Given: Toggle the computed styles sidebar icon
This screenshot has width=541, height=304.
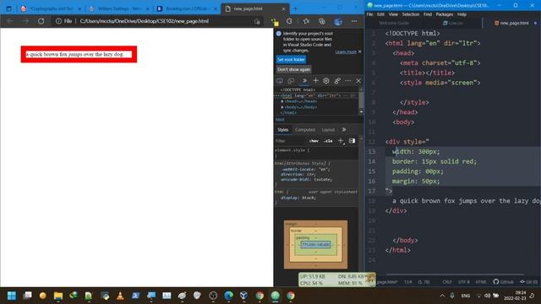Looking at the screenshot, I should [x=352, y=141].
